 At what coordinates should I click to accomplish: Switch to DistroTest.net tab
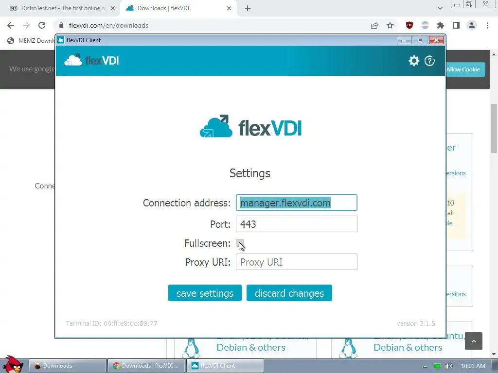[59, 8]
